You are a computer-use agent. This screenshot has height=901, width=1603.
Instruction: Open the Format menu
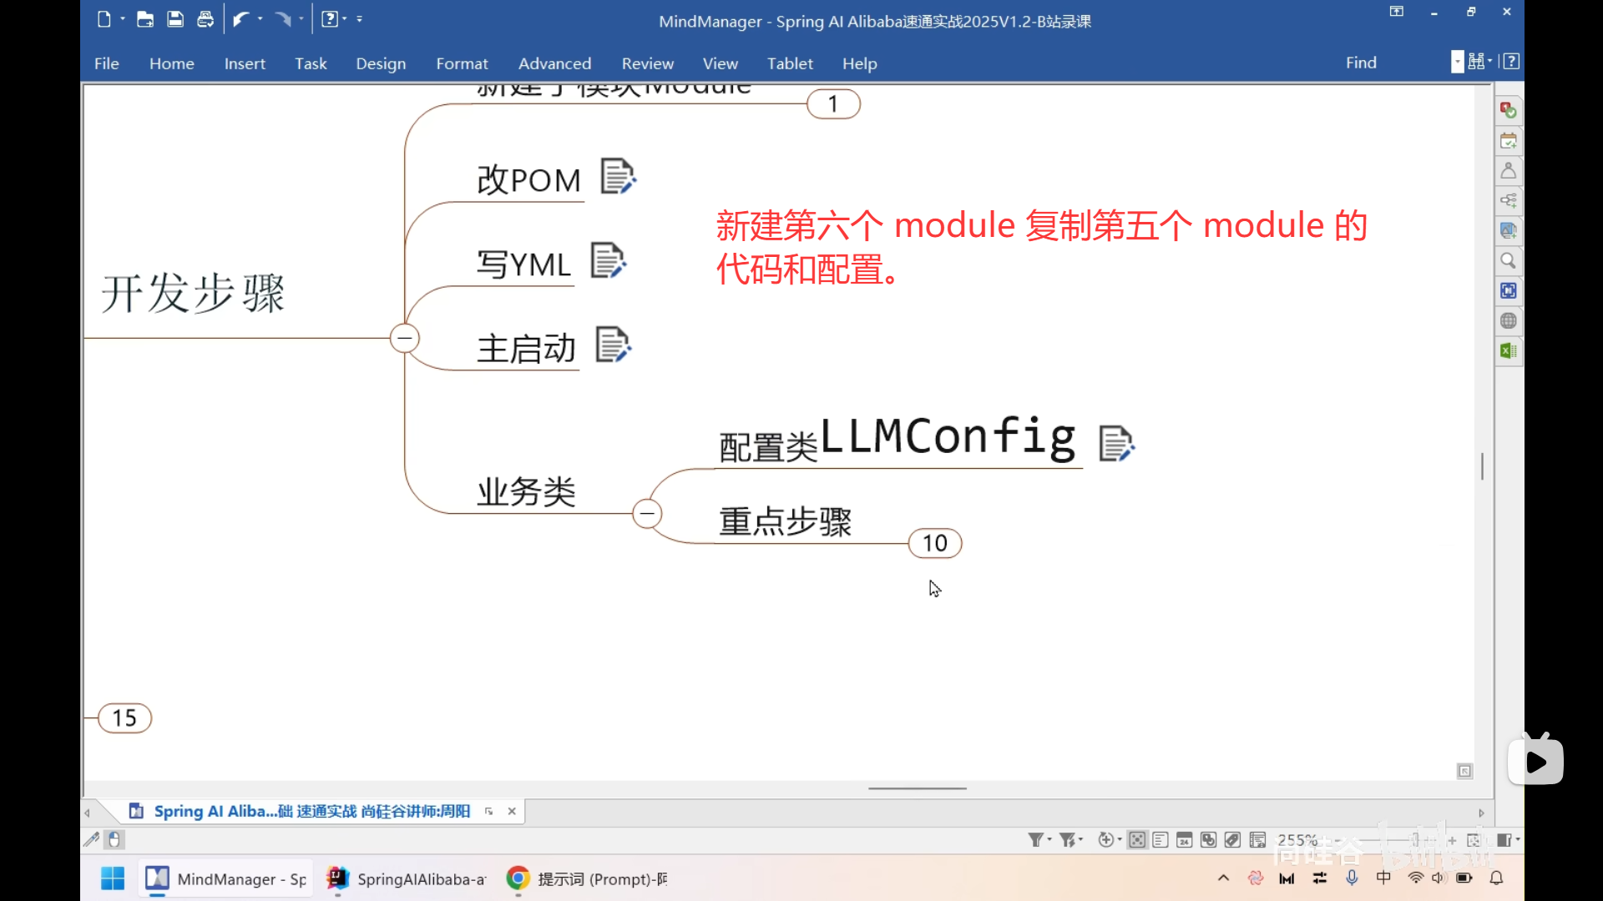click(463, 63)
